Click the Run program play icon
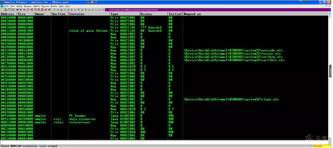This screenshot has height=148, width=333. 24,10
